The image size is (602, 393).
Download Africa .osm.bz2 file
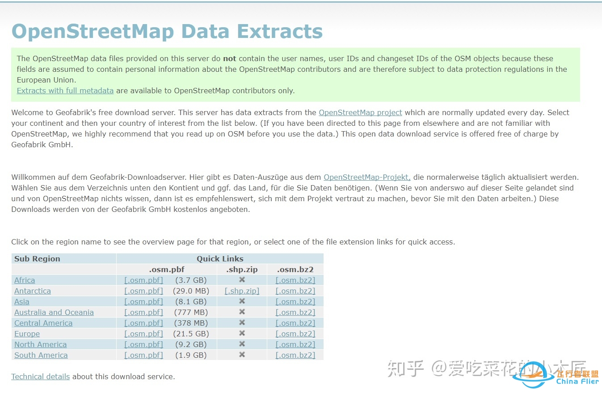[295, 280]
